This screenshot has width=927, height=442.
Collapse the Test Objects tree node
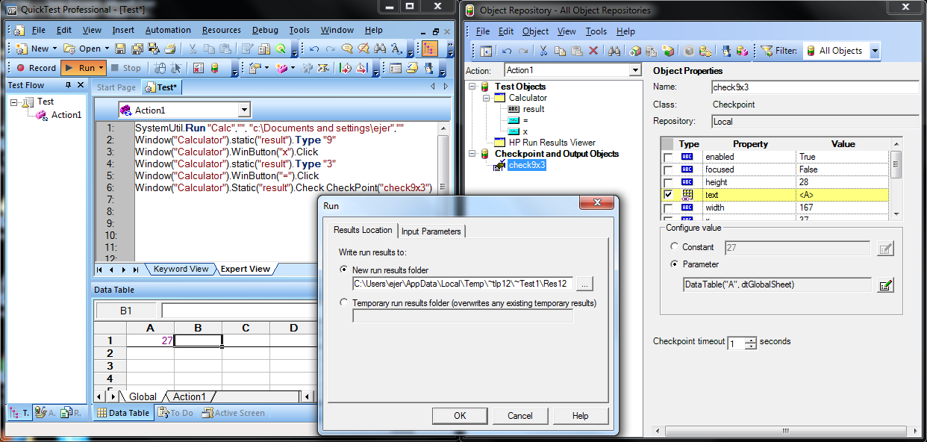[473, 87]
